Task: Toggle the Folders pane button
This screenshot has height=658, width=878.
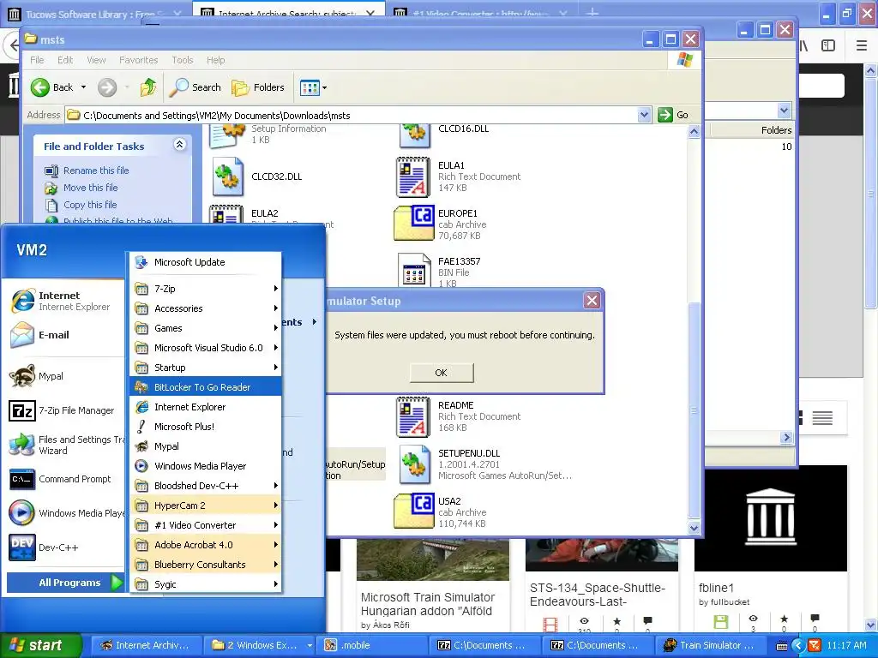Action: 259,87
